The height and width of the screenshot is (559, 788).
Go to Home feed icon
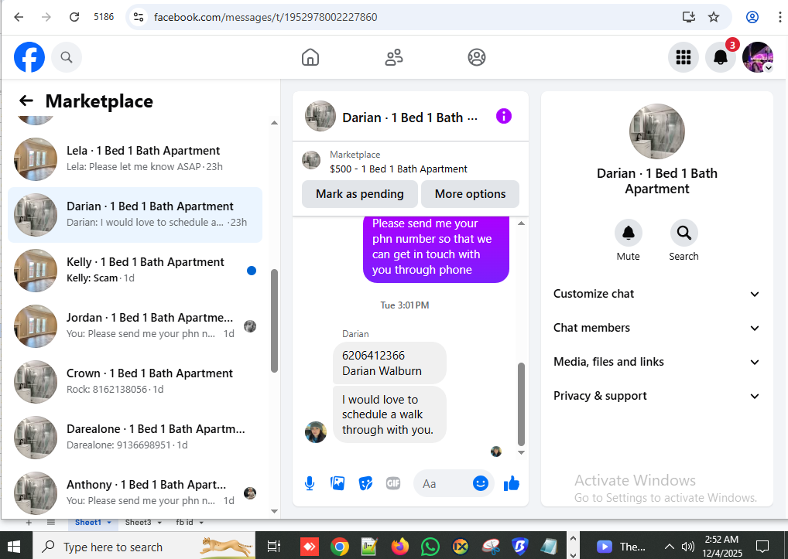point(310,57)
